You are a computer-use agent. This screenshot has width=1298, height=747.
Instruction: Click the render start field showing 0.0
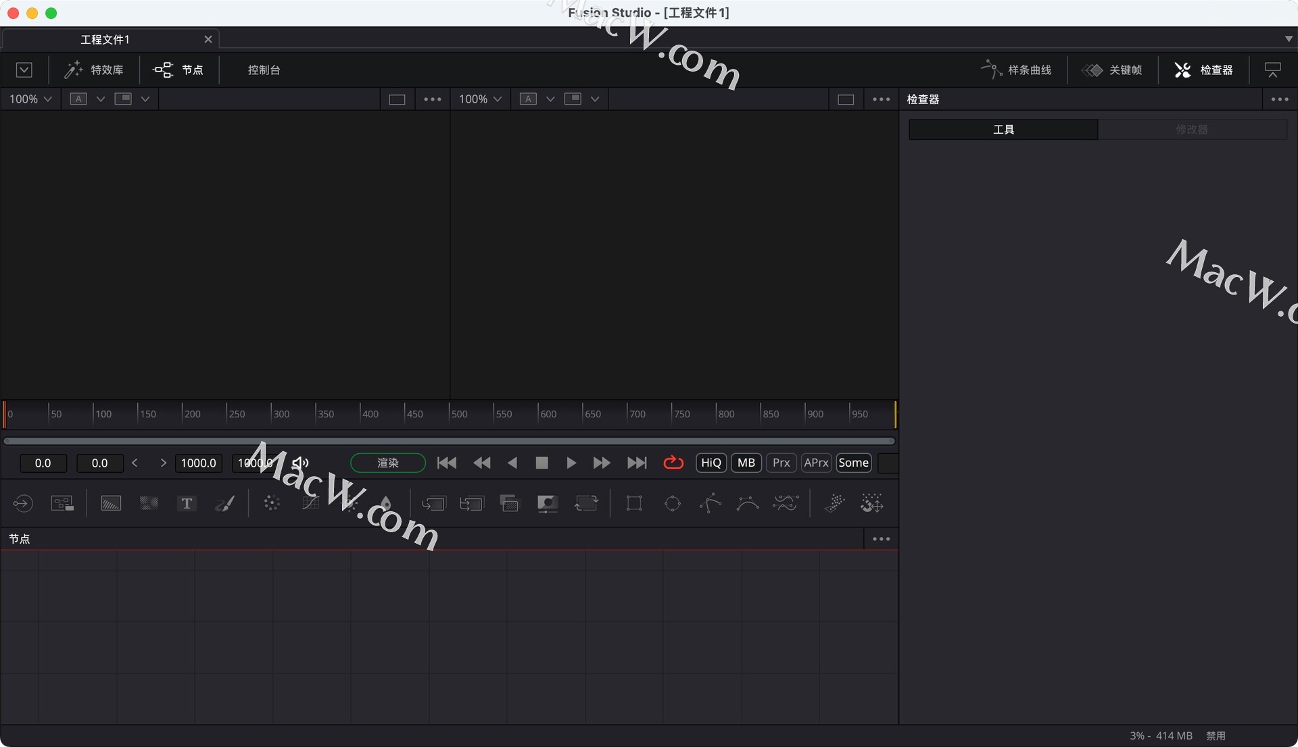[x=100, y=463]
